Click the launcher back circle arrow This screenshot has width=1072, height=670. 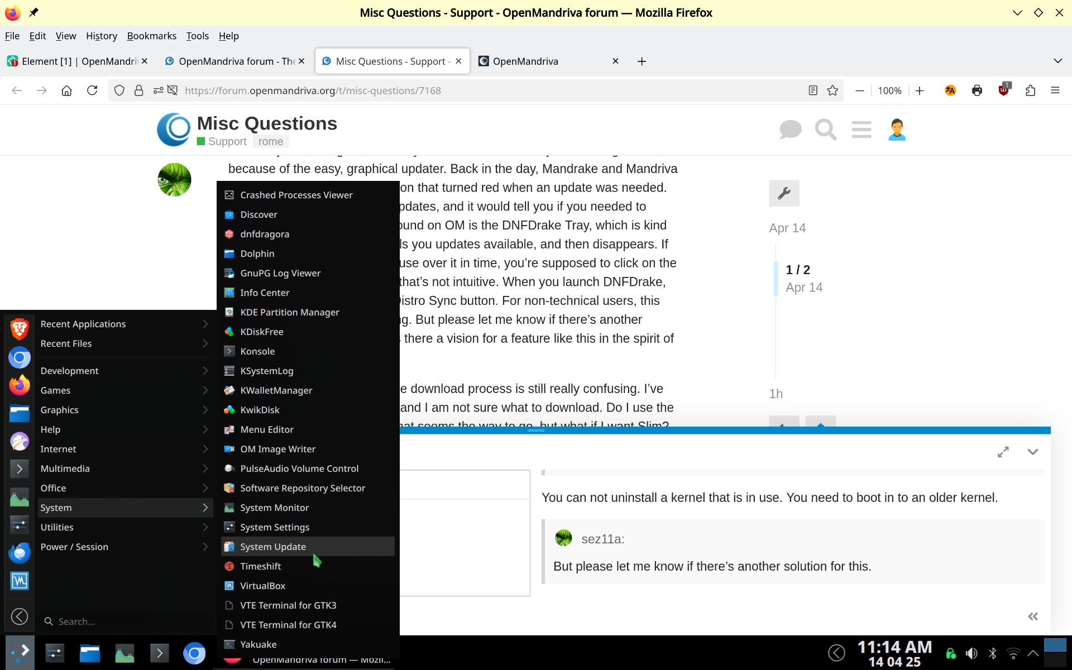tap(20, 616)
